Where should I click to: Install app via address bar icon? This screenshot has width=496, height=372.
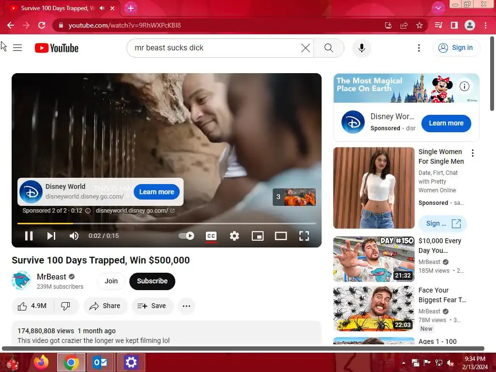(388, 25)
